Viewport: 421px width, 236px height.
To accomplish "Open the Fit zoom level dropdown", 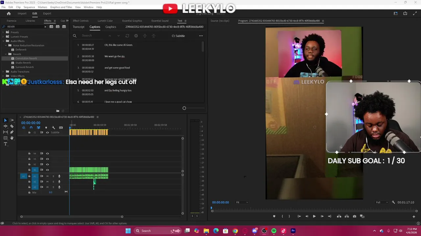I will click(x=242, y=202).
